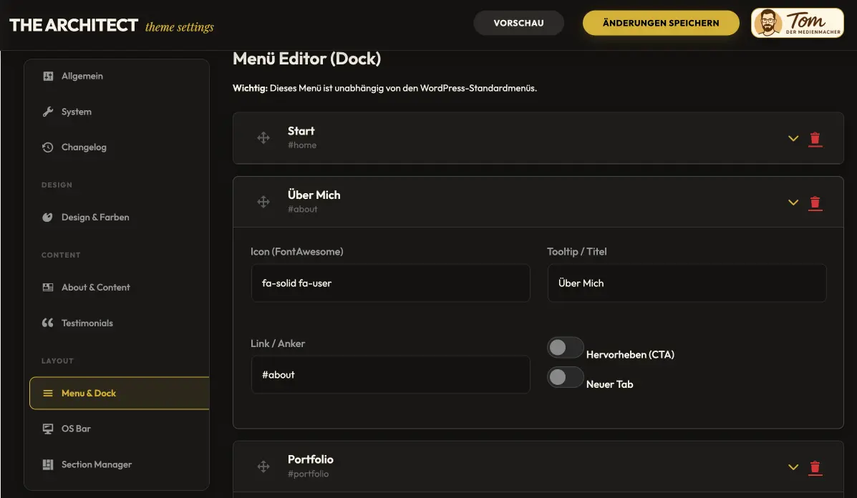Image resolution: width=857 pixels, height=498 pixels.
Task: Select the Design & Farben palette icon
Action: 48,217
